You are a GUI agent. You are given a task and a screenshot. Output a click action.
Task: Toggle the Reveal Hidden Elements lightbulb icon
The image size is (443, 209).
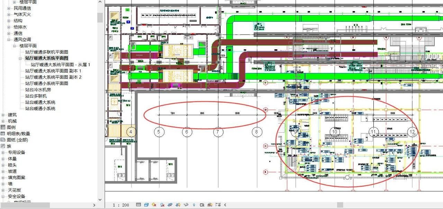pyautogui.click(x=194, y=205)
